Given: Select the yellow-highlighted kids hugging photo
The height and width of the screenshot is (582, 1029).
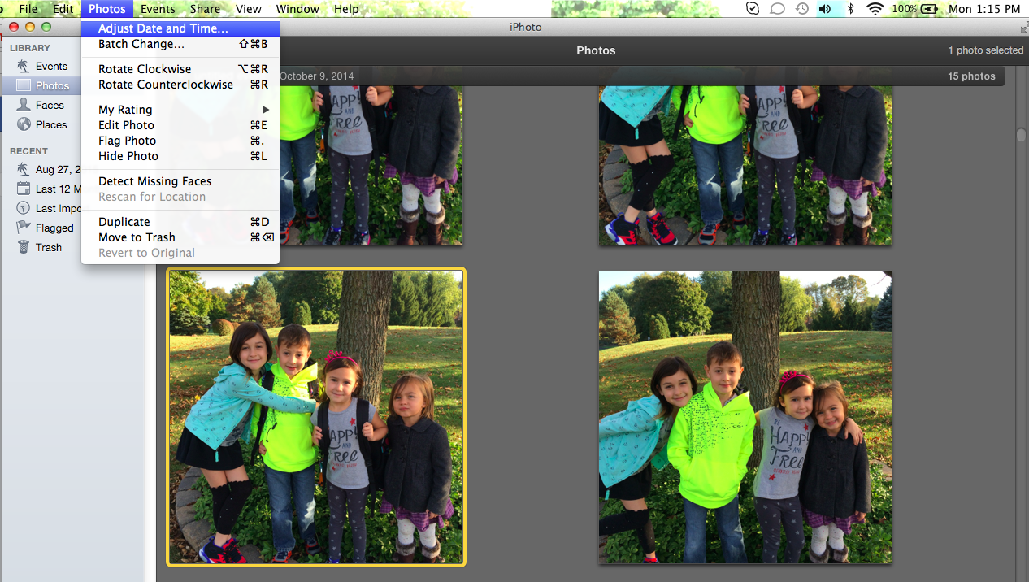Looking at the screenshot, I should pyautogui.click(x=316, y=417).
